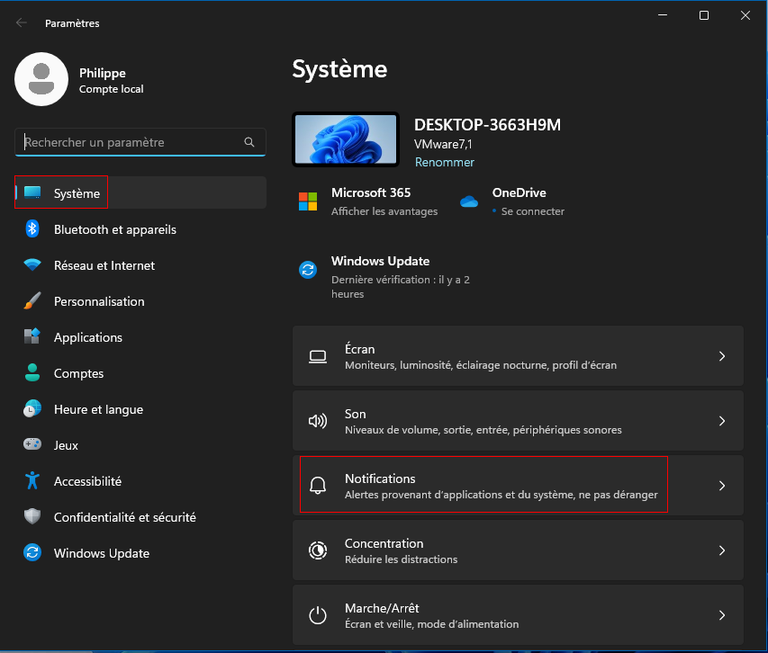The height and width of the screenshot is (653, 768).
Task: Click the shield icon for Confidentialité et sécurité
Action: tap(32, 516)
